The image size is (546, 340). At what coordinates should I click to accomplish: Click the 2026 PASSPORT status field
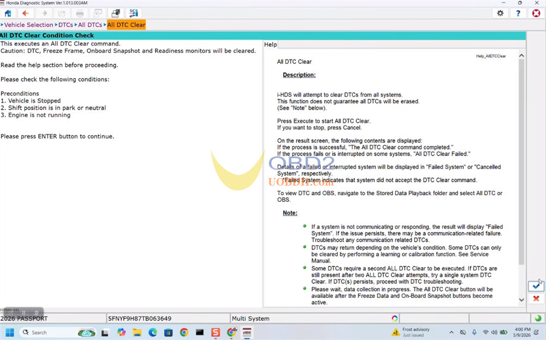pyautogui.click(x=53, y=318)
